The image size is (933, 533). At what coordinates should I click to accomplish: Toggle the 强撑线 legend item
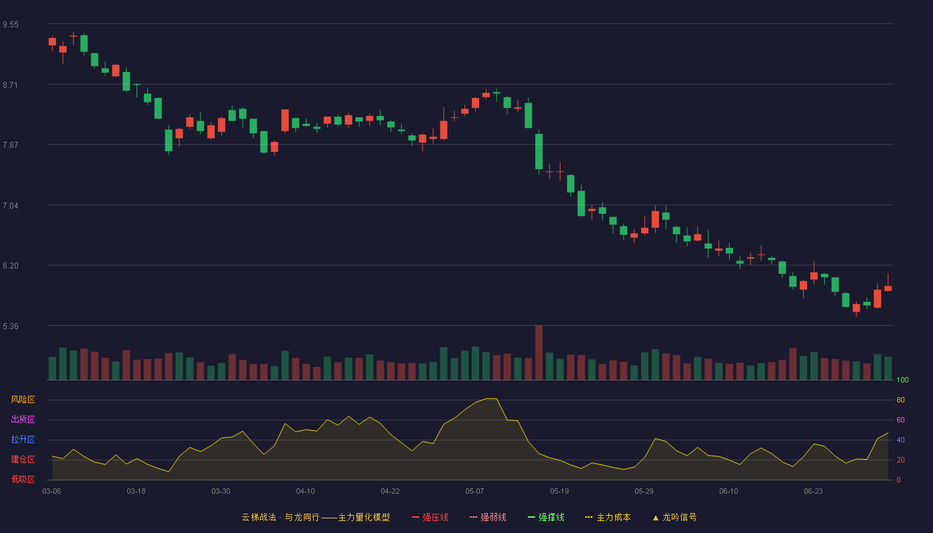click(546, 517)
